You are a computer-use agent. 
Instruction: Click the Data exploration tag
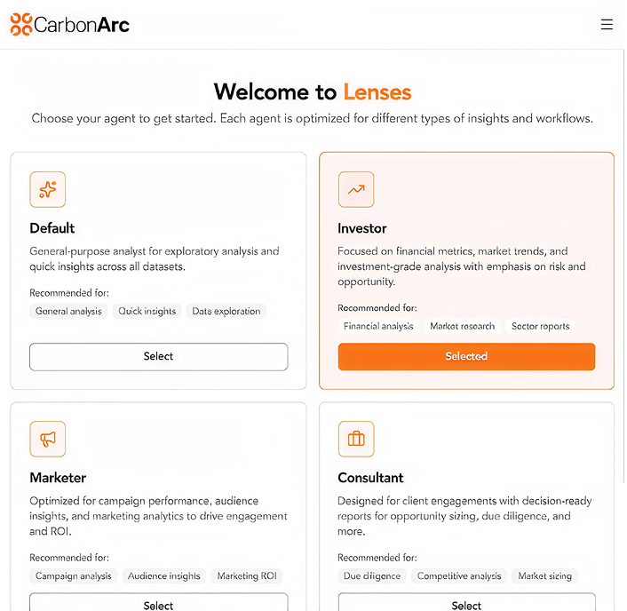coord(226,312)
